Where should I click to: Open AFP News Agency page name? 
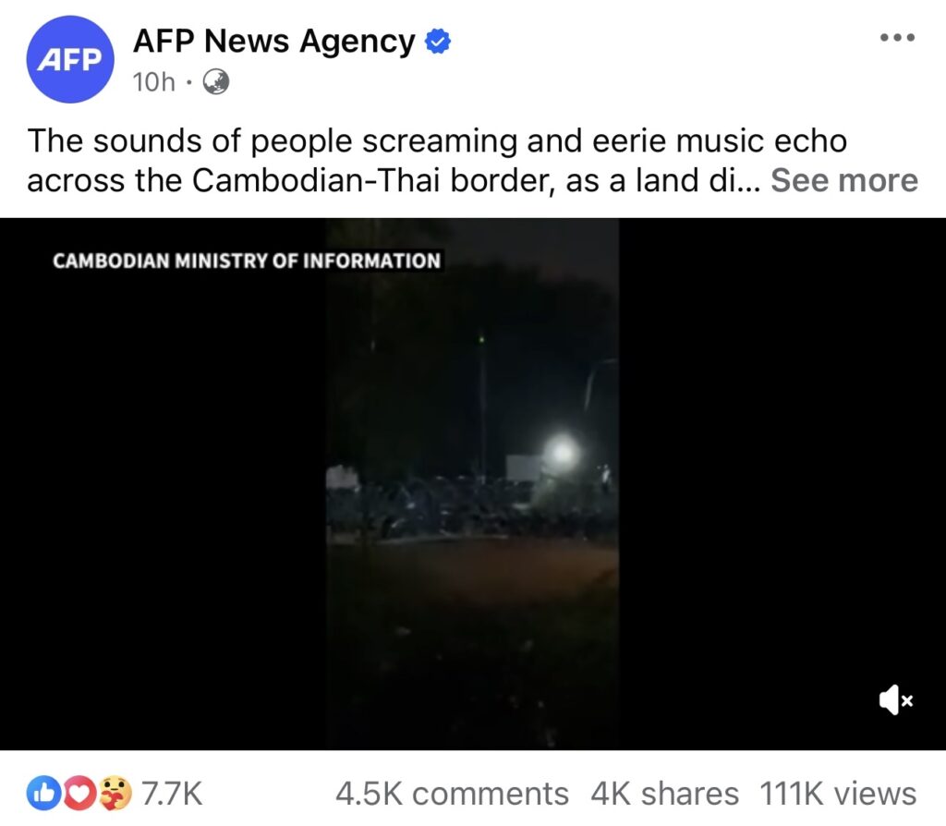tap(273, 42)
